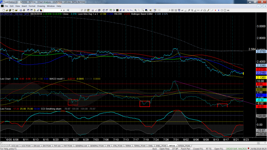267x150 pixels.
Task: Select the ellipse drawing tool
Action: pyautogui.click(x=222, y=10)
